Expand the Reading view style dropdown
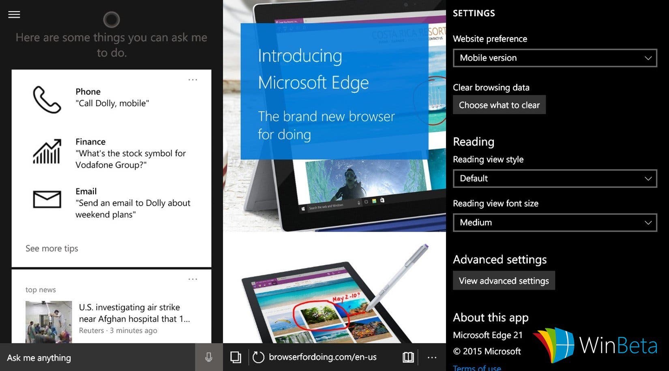The image size is (669, 371). tap(555, 179)
